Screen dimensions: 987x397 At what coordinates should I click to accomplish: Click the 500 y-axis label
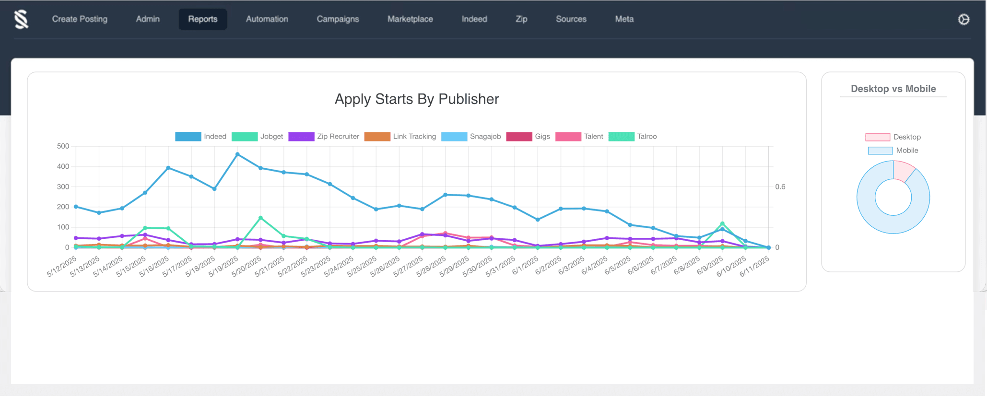coord(63,146)
